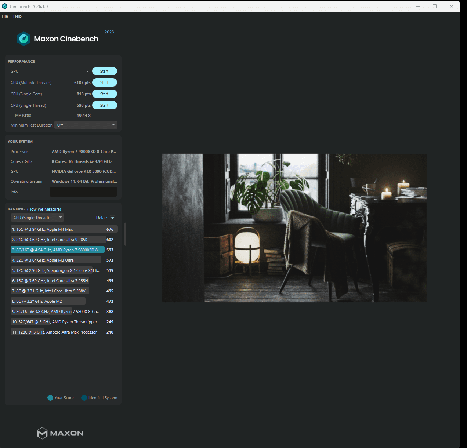Click the Maxon logo at bottom
This screenshot has width=467, height=448.
[60, 433]
